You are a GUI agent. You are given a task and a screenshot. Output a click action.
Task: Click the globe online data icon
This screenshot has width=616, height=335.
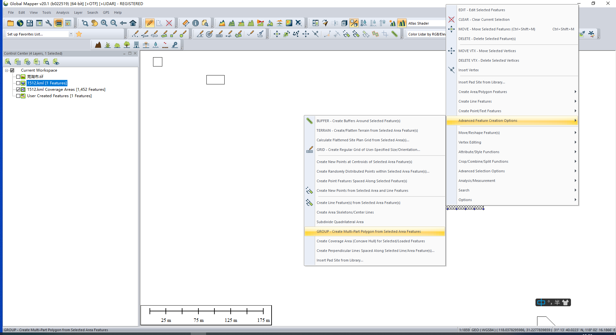click(20, 23)
